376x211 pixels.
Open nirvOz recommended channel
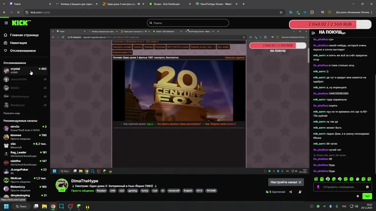pyautogui.click(x=25, y=128)
